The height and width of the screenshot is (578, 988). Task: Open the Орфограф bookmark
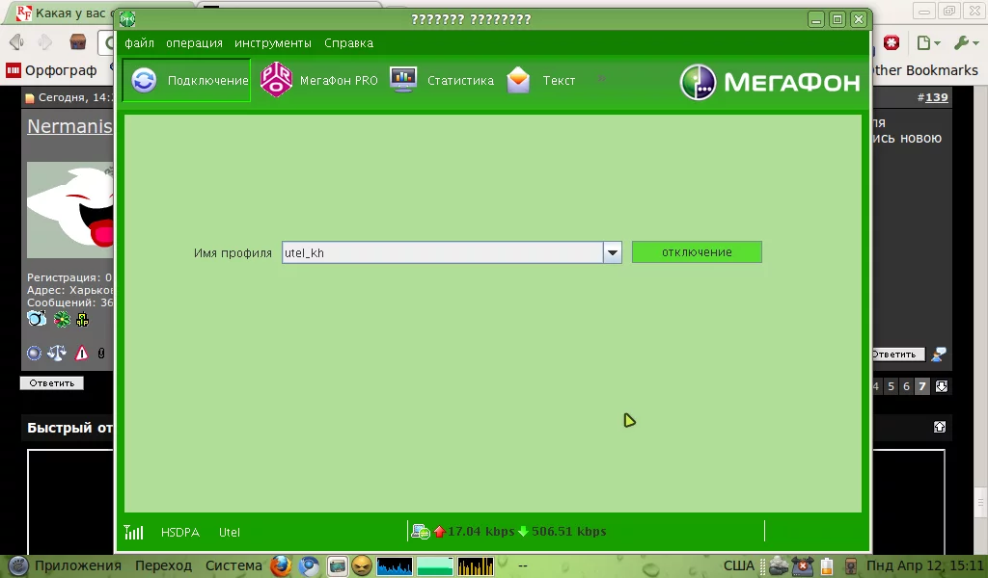coord(52,70)
